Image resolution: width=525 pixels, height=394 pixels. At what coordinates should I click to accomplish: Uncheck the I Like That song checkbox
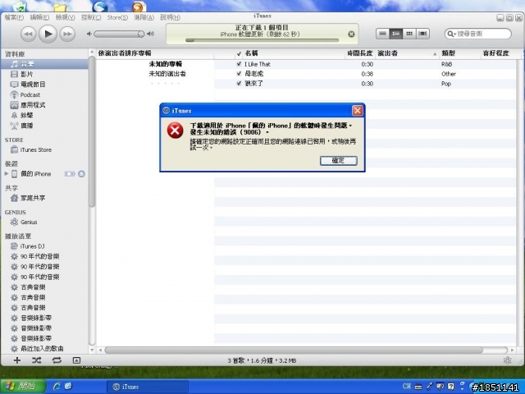[x=239, y=64]
